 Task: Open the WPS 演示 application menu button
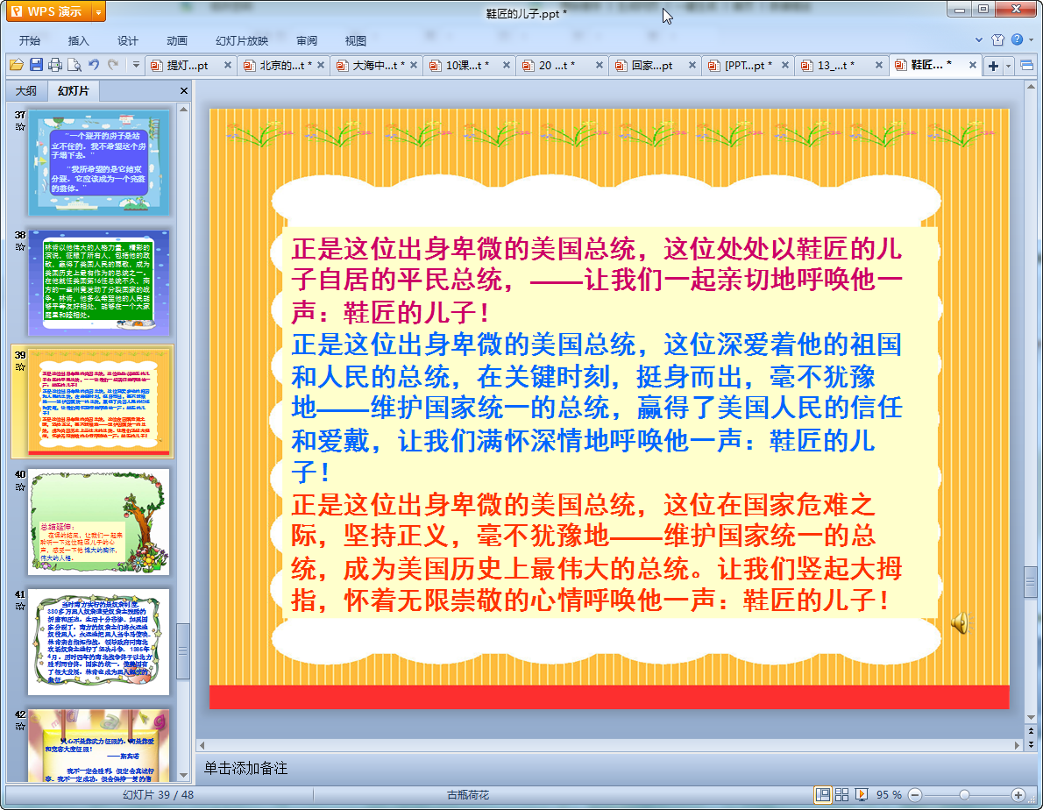[x=48, y=11]
